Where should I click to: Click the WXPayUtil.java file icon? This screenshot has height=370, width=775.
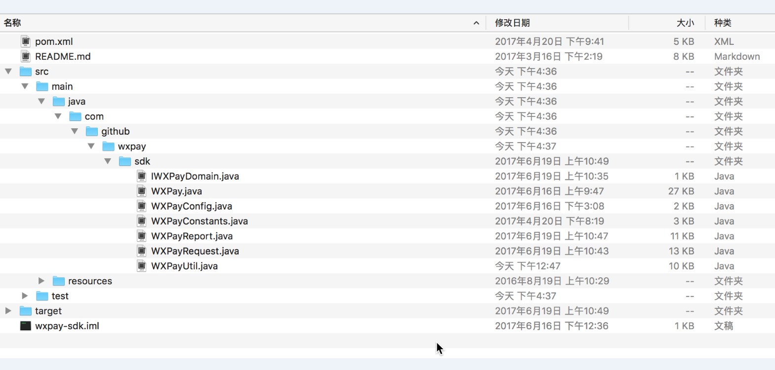click(142, 266)
